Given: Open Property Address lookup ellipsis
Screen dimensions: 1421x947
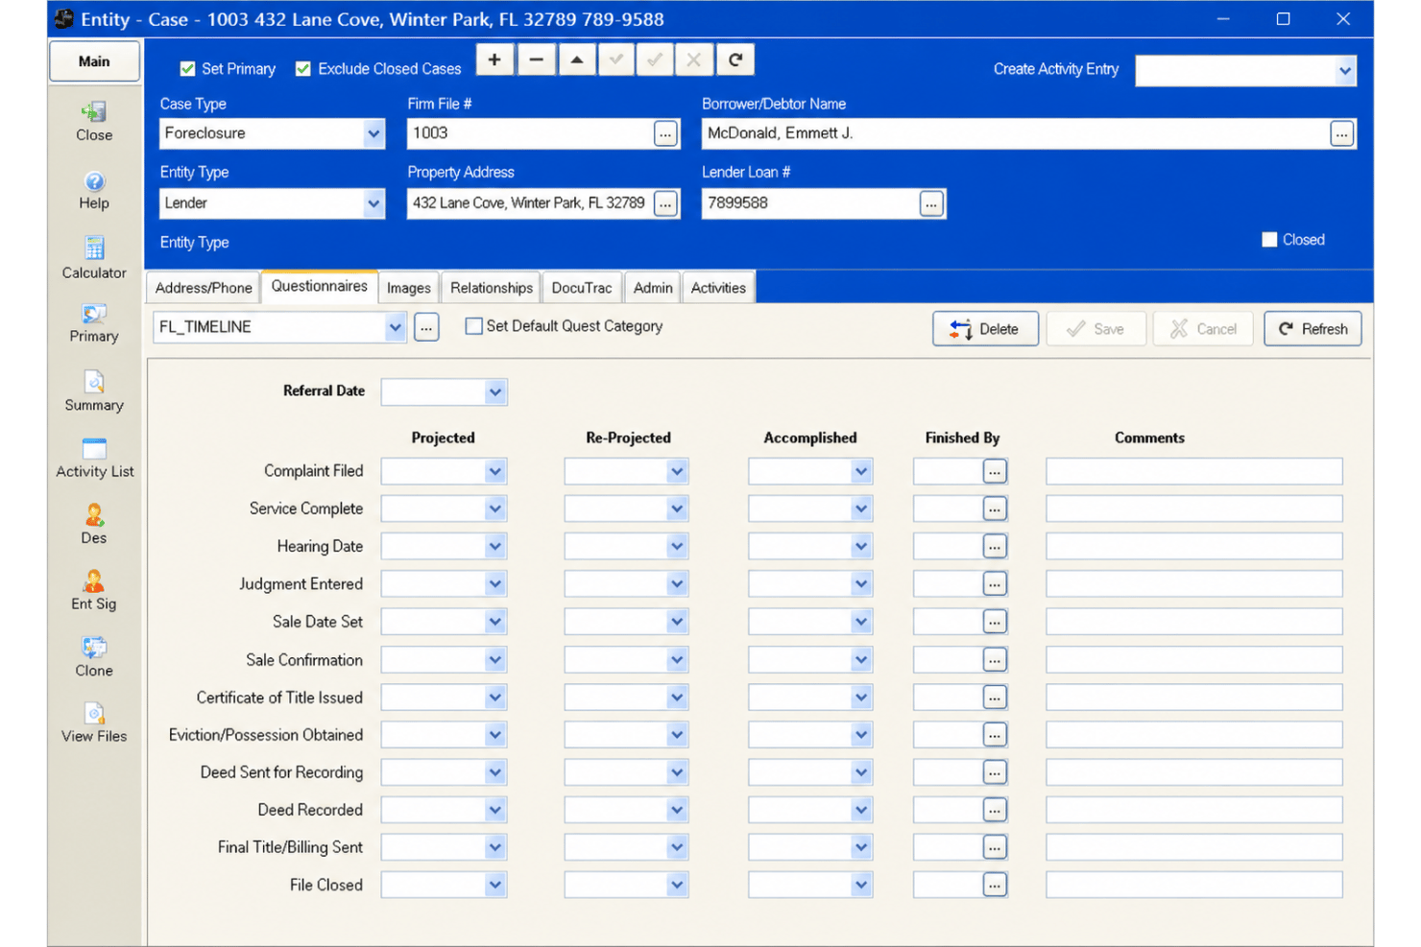Looking at the screenshot, I should coord(665,203).
